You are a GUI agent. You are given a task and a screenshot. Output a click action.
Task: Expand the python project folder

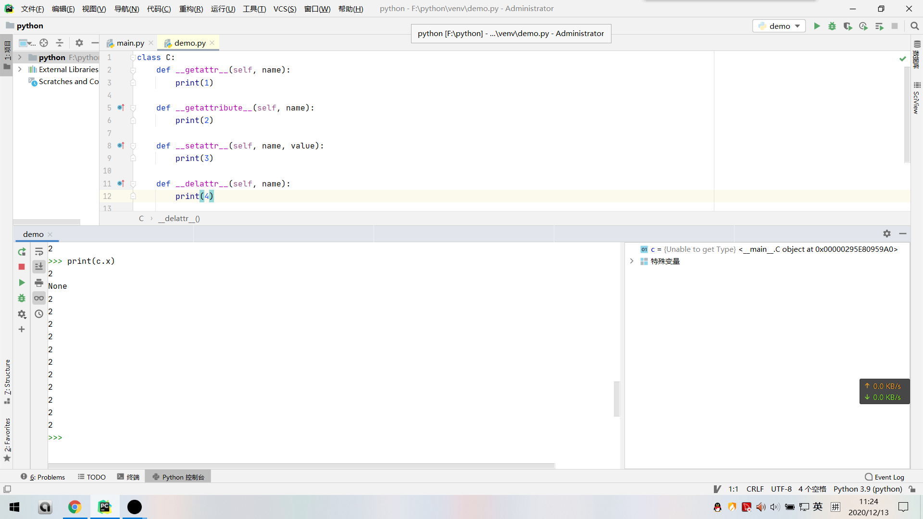coord(20,57)
